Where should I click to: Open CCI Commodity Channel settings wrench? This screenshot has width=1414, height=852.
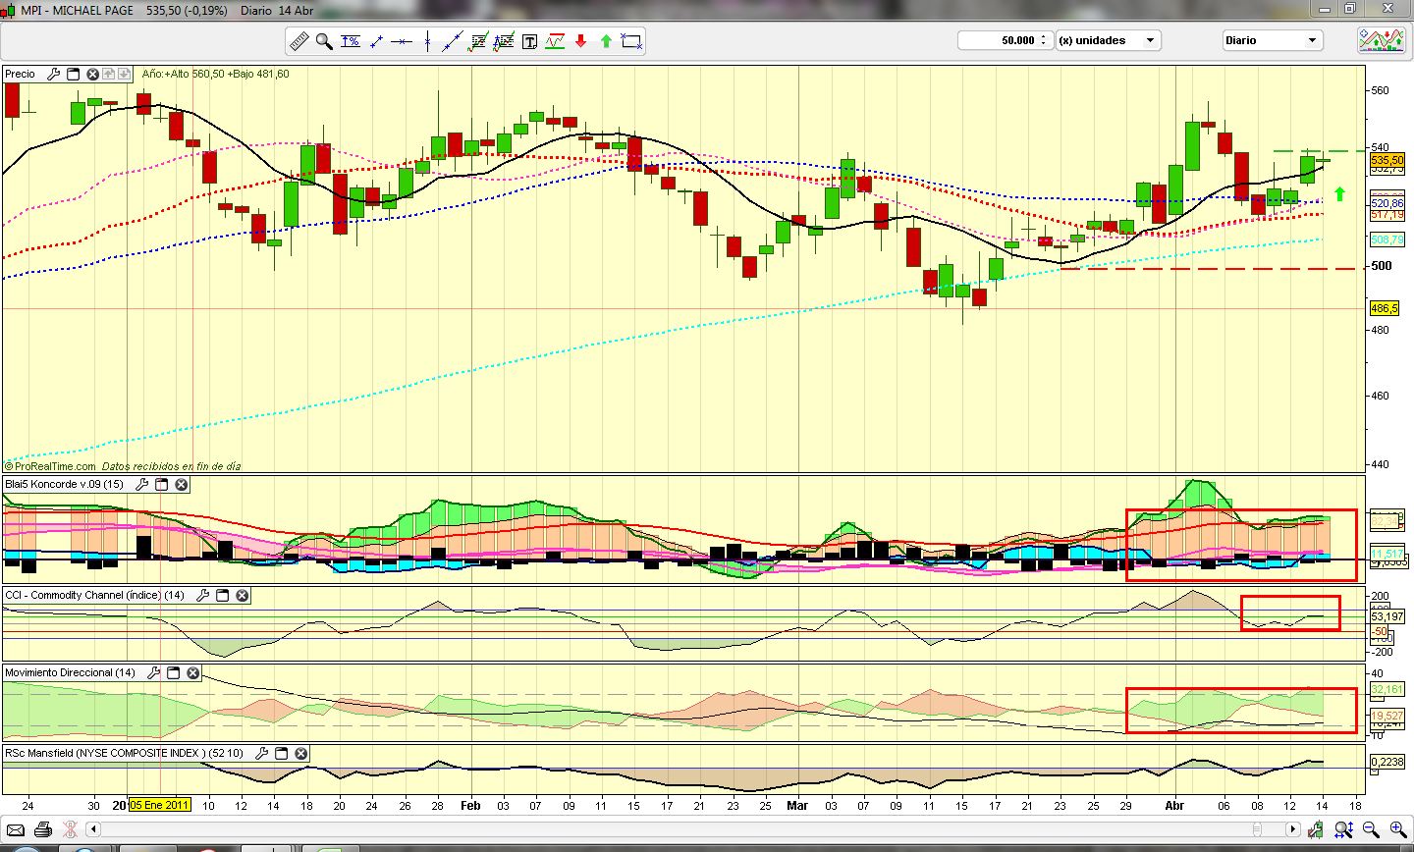pos(203,595)
